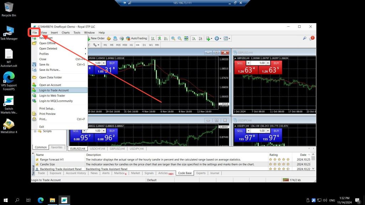This screenshot has height=205, width=365.
Task: Select the line chart type icon
Action: pyautogui.click(x=166, y=38)
